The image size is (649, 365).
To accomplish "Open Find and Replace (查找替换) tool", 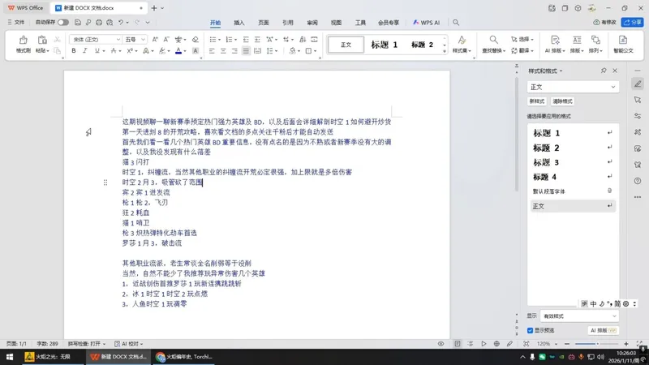I will coord(493,44).
